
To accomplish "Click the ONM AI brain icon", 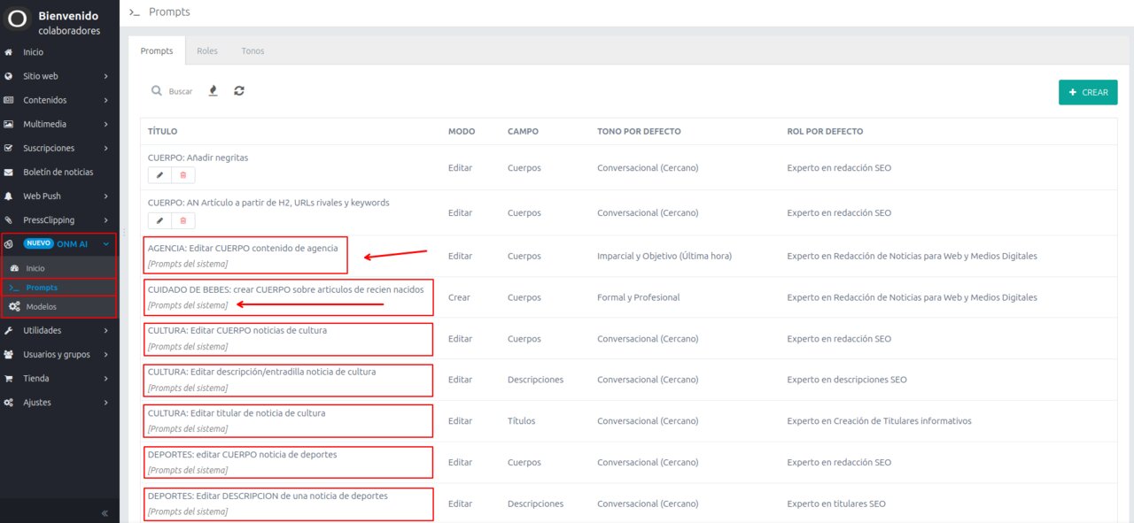I will click(x=9, y=243).
